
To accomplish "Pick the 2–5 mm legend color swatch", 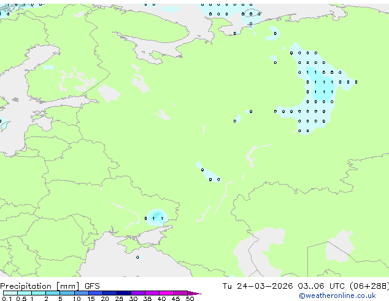I will click(53, 293).
